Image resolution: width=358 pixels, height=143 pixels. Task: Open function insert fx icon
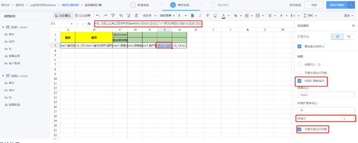89,24
